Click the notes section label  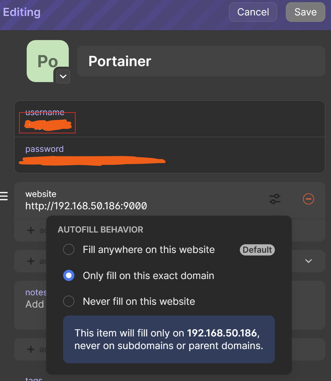coord(36,292)
